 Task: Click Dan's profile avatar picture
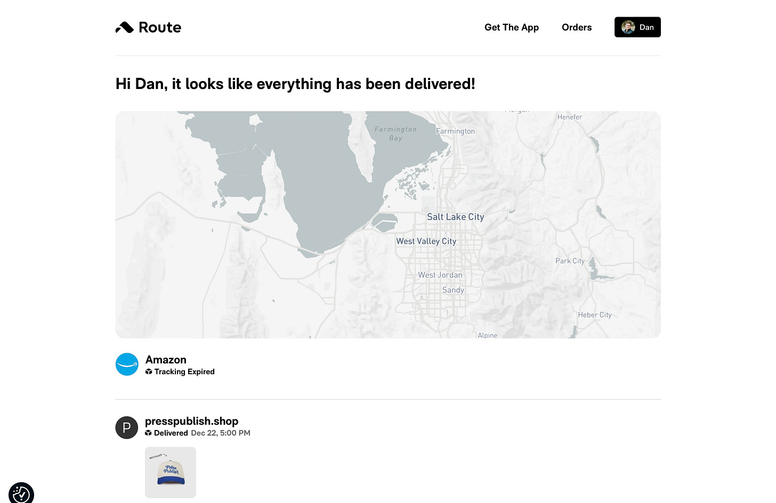[628, 27]
